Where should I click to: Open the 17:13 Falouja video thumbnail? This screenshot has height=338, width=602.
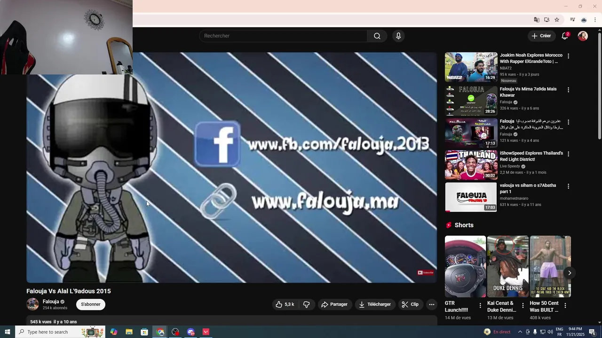tap(471, 132)
